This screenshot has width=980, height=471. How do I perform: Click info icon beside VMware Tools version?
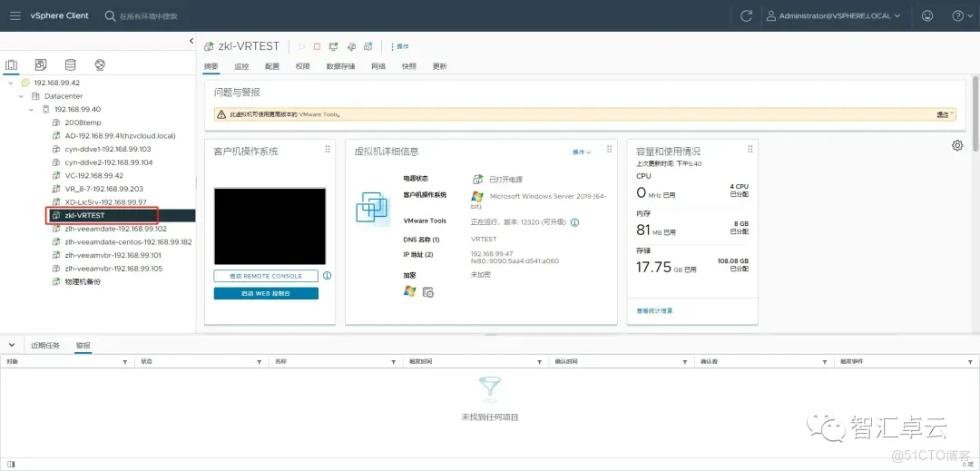click(574, 221)
